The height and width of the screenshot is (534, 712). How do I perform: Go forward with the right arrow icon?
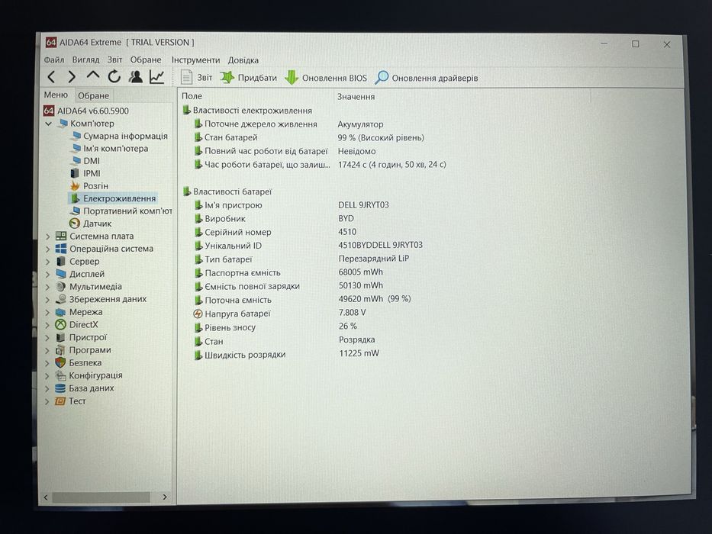pyautogui.click(x=72, y=77)
